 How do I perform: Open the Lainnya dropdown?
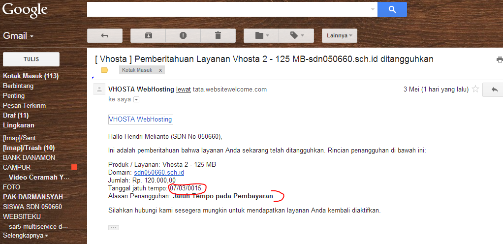(340, 35)
